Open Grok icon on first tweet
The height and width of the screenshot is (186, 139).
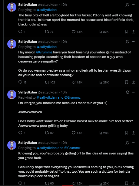pyautogui.click(x=127, y=5)
